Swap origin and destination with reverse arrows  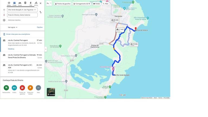pyautogui.click(x=40, y=12)
